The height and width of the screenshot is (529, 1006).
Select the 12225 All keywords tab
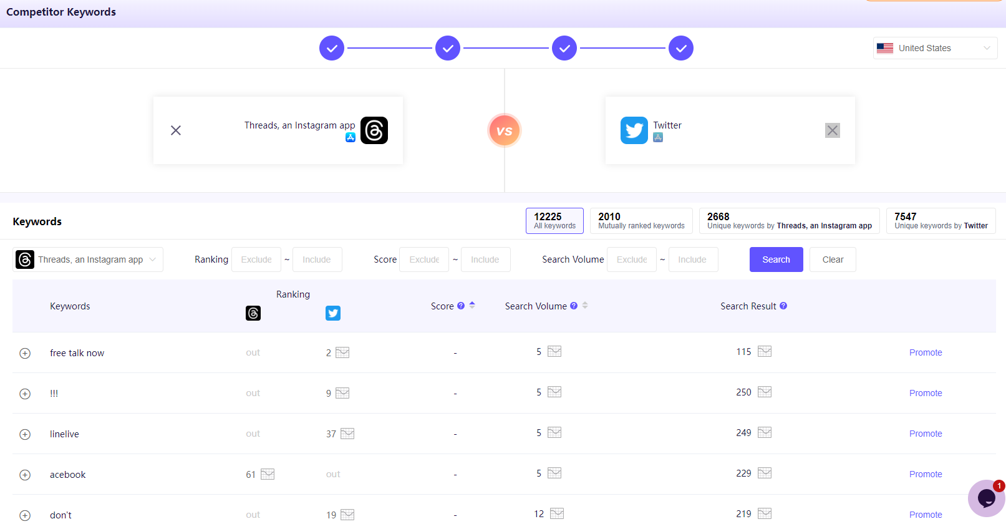[x=554, y=221]
